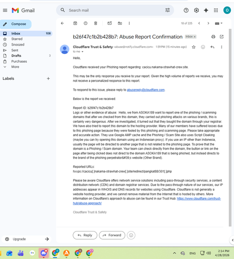The width and height of the screenshot is (234, 259).
Task: Show search options filter icon
Action: click(168, 10)
